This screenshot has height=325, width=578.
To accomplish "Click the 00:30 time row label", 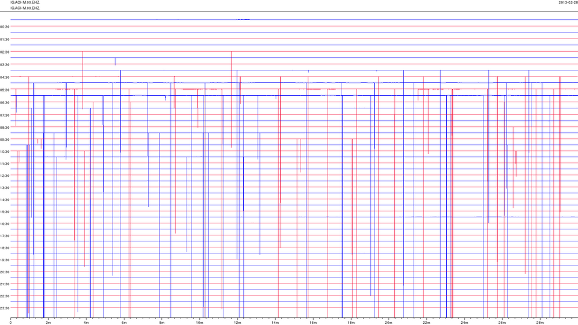I will 5,26.
